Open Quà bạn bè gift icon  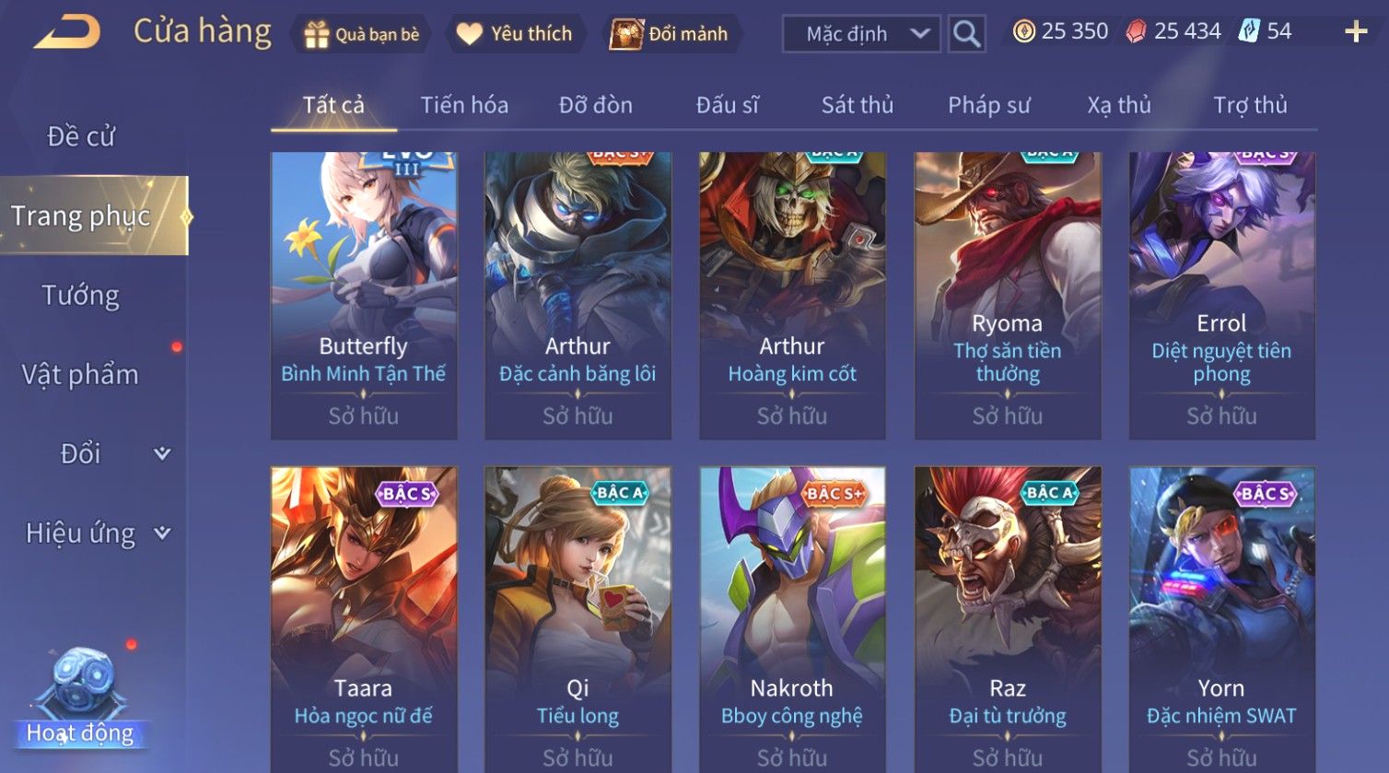pos(316,34)
